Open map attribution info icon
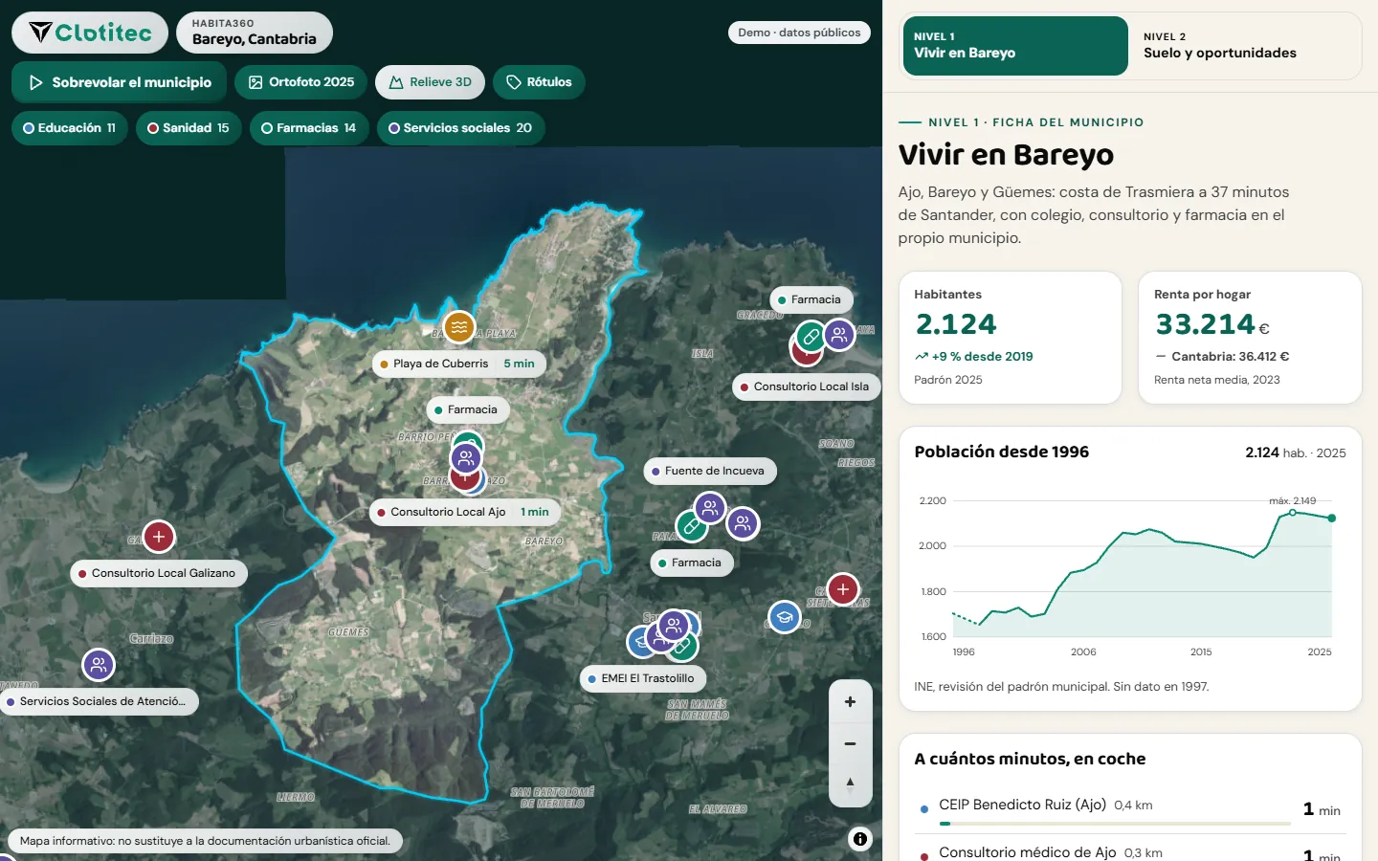Screen dimensions: 1378x861 pos(860,839)
